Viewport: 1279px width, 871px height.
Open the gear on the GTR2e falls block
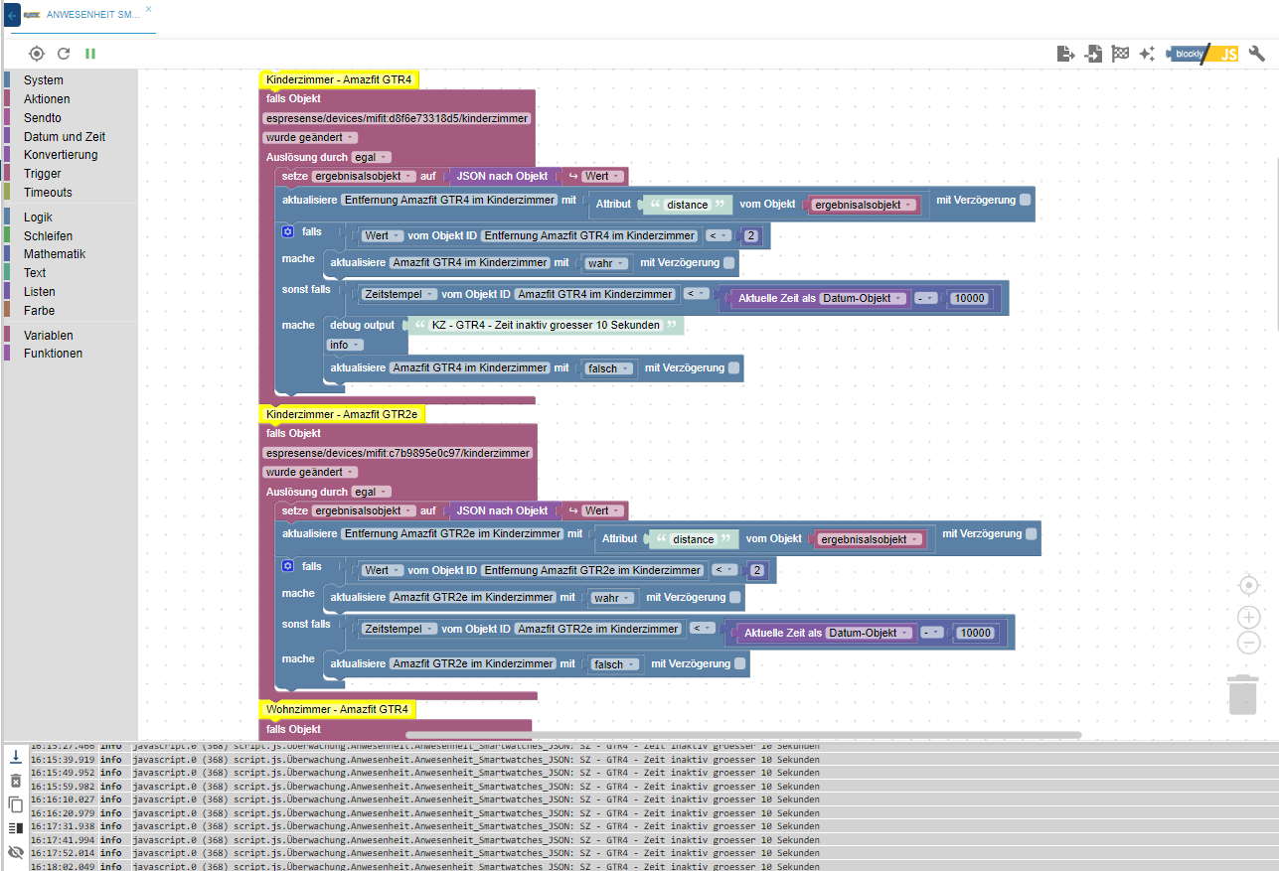288,566
